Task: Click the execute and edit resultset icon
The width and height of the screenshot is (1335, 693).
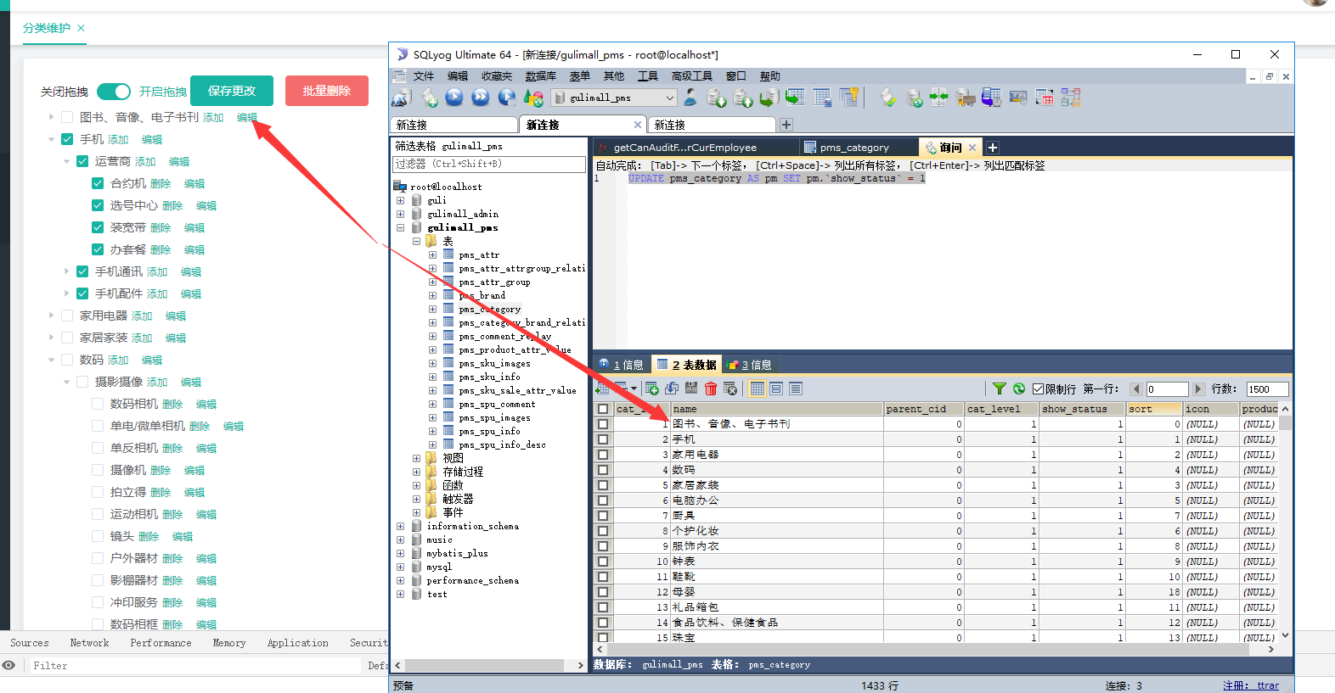Action: (507, 98)
